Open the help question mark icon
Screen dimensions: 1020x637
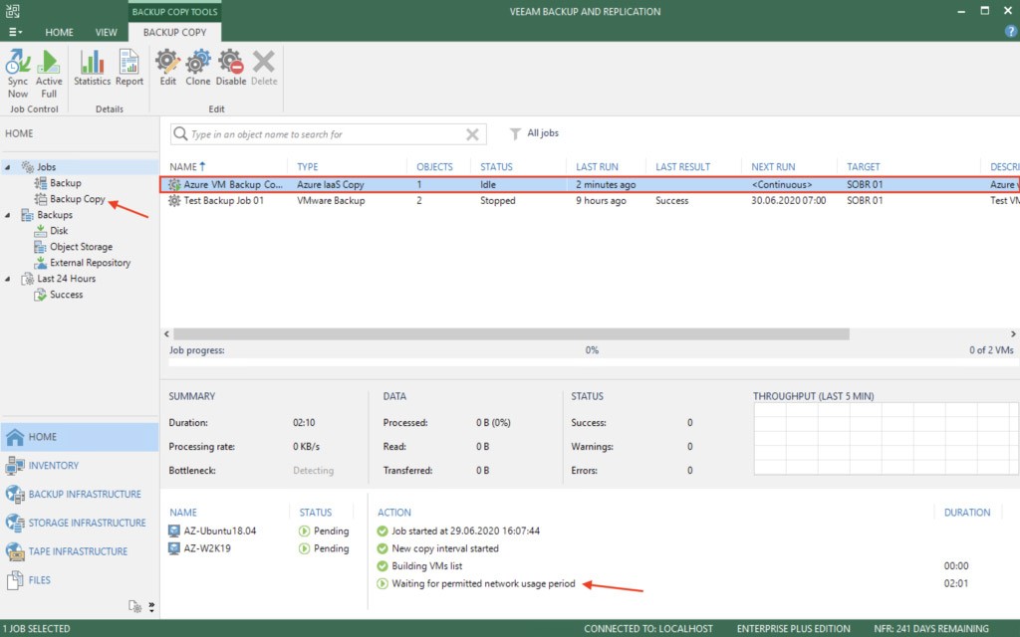pyautogui.click(x=1011, y=31)
